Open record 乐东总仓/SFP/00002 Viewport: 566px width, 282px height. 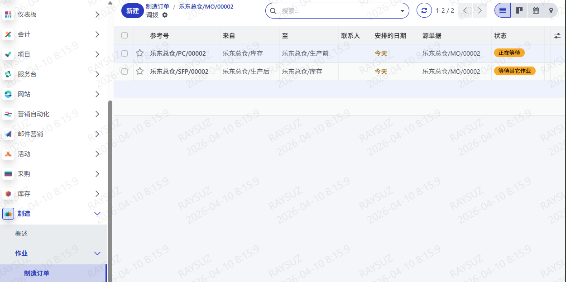coord(179,72)
